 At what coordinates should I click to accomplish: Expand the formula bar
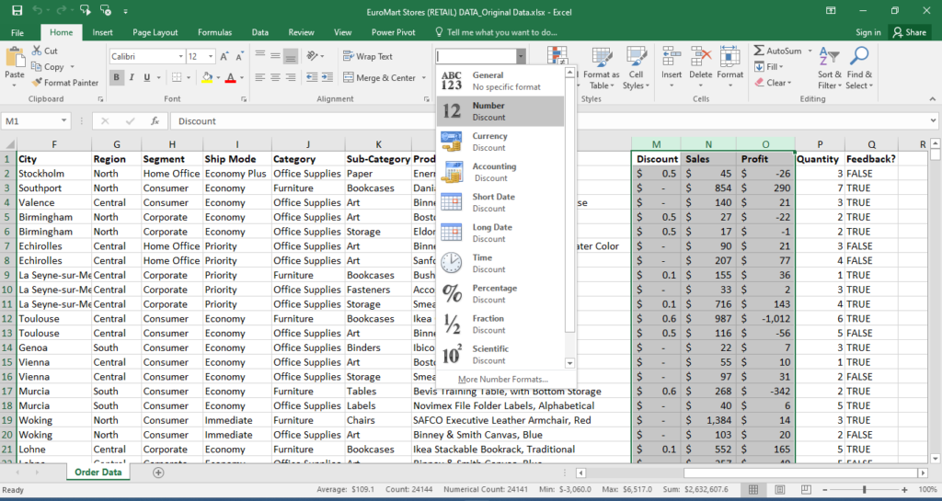933,121
